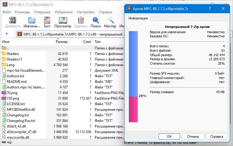Click the d3dx9_43.dll file icon
Viewport: 233px width, 146px height.
pos(4,126)
